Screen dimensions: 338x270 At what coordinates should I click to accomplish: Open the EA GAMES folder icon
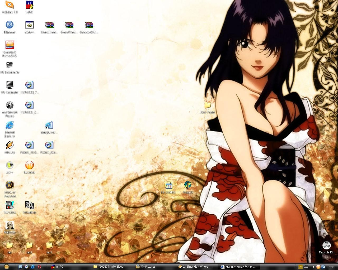(168, 187)
